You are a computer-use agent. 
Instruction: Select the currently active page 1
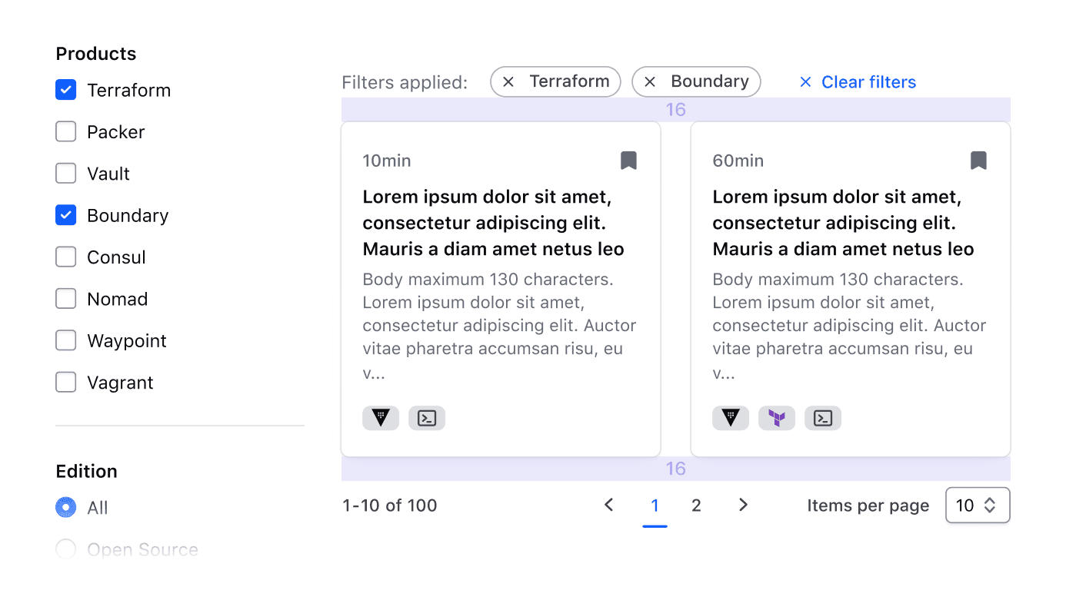[655, 505]
